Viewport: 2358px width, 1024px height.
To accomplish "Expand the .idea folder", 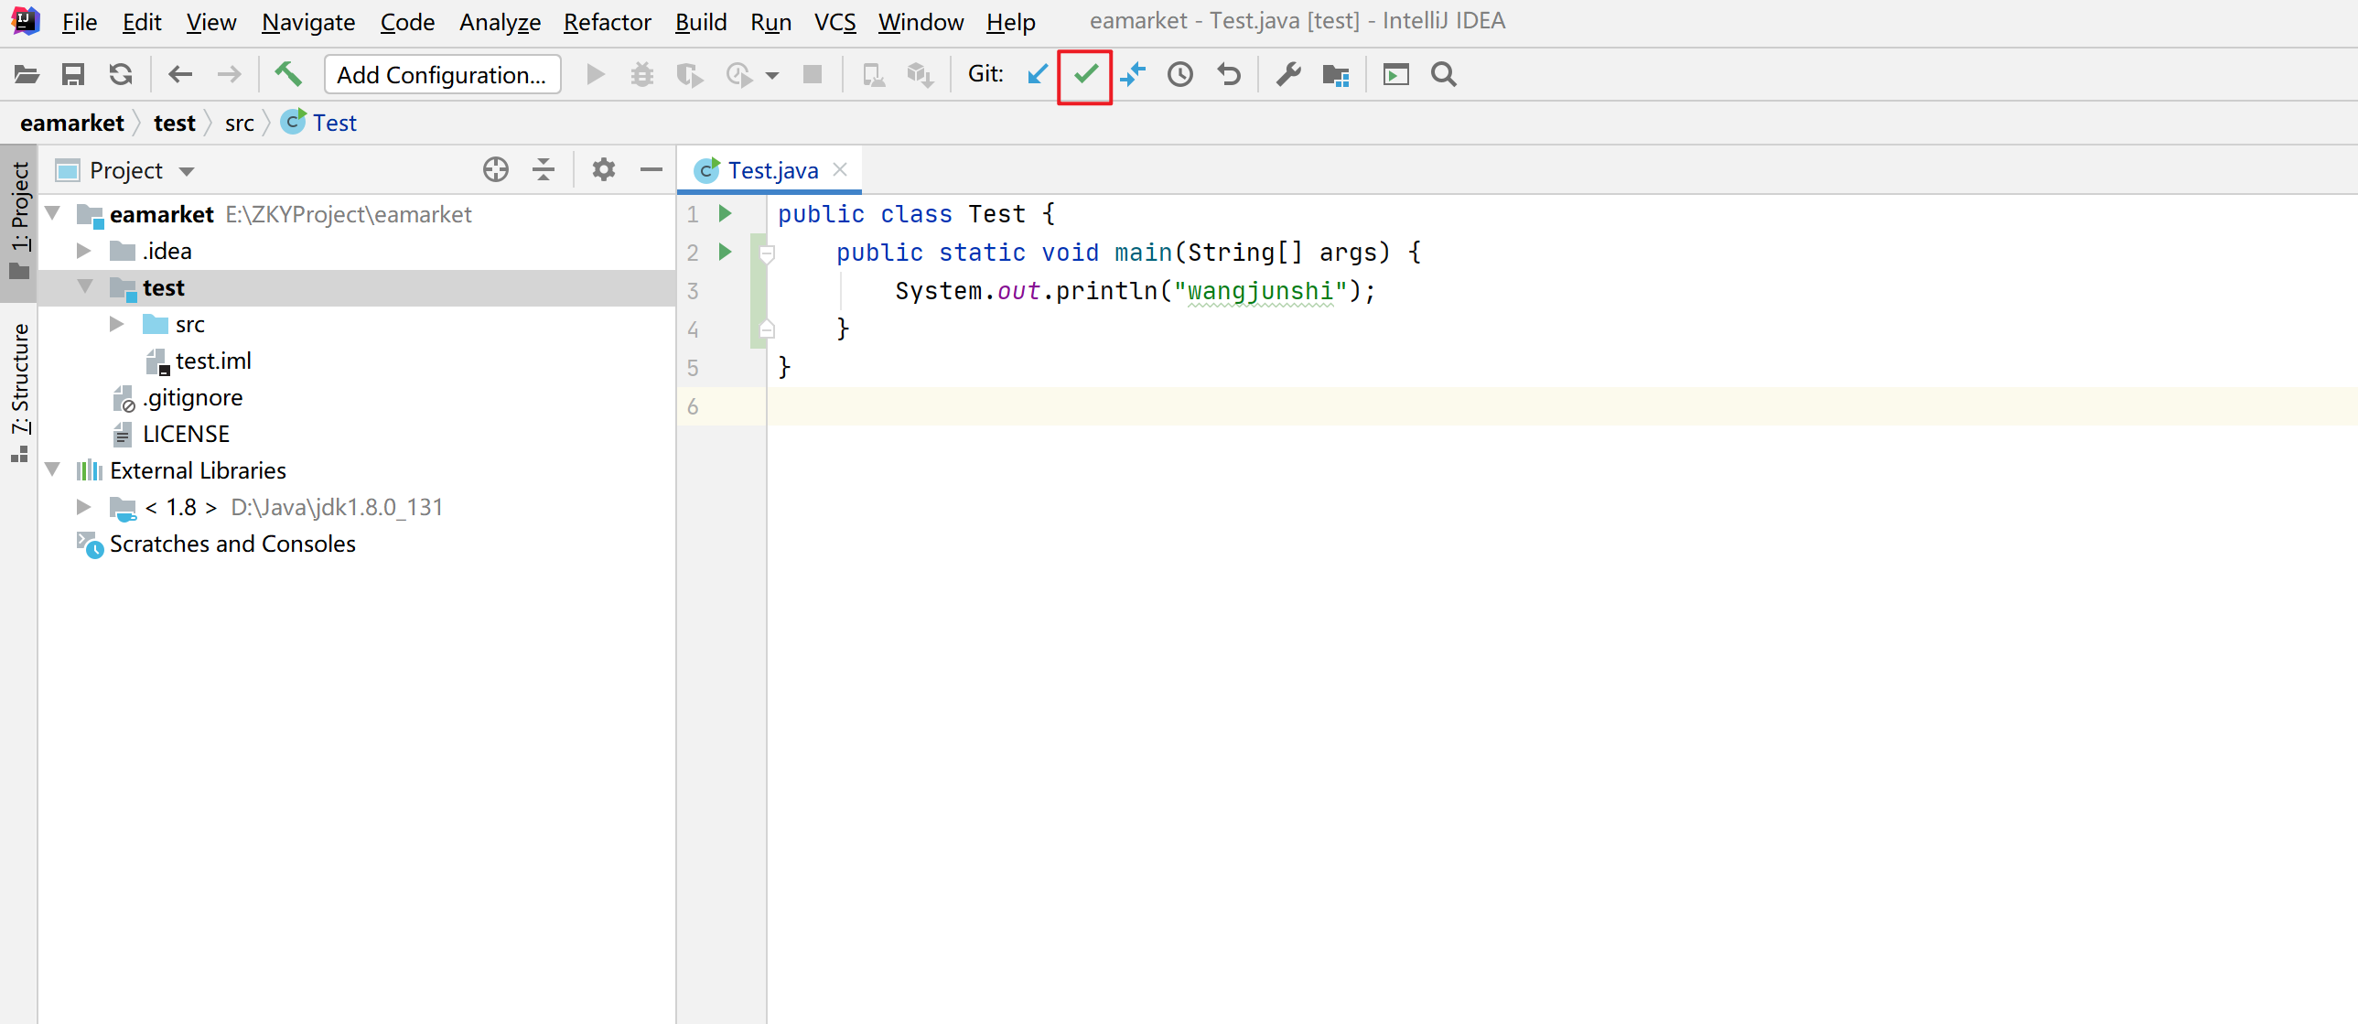I will tap(84, 251).
